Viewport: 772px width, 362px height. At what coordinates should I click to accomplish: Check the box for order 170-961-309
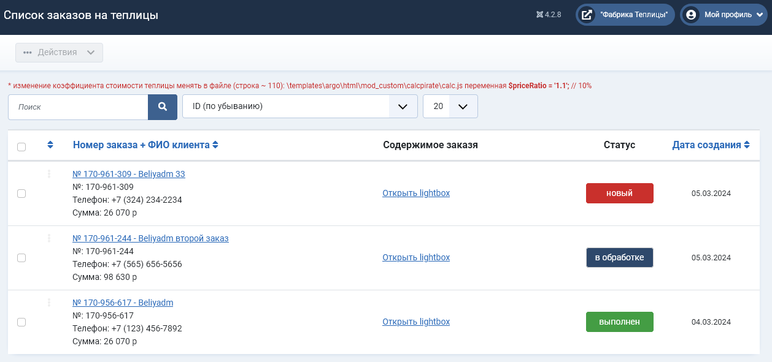[21, 194]
